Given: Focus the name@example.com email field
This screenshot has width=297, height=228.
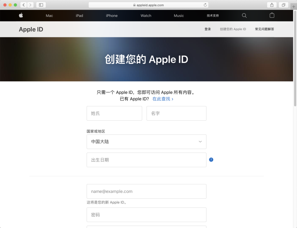Looking at the screenshot, I should coord(146,192).
